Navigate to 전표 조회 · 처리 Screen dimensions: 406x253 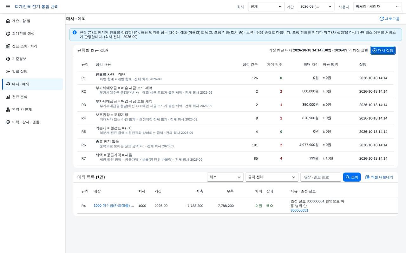[32, 46]
